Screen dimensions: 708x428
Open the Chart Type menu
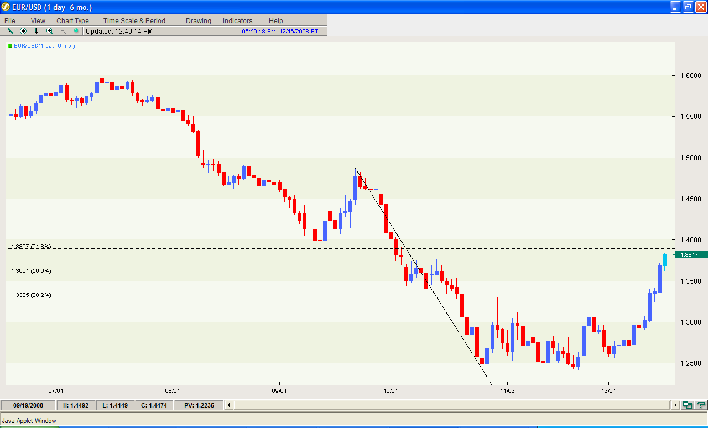tap(72, 20)
